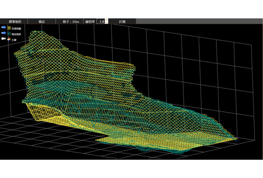The height and width of the screenshot is (178, 263).
Task: Select the 土量 legend label
Action: coord(14,40)
